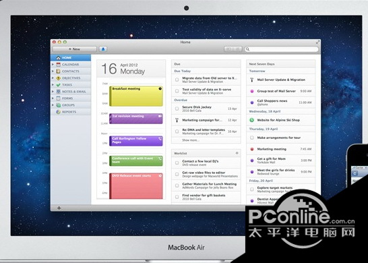Expand the Objectives sidebar section

[53, 78]
